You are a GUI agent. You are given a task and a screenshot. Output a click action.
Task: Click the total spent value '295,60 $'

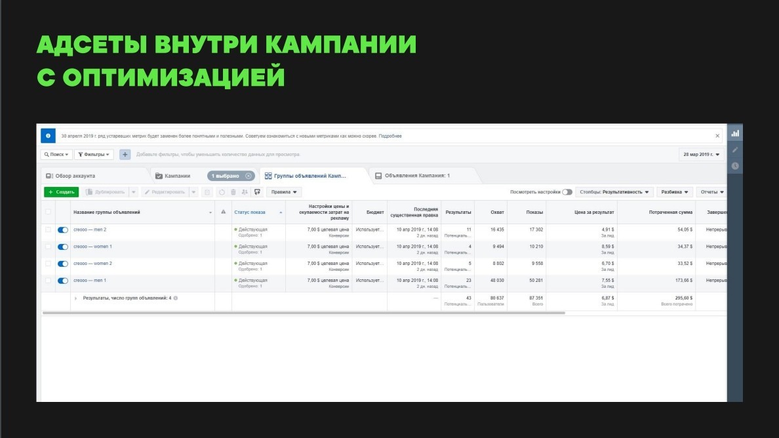click(684, 298)
